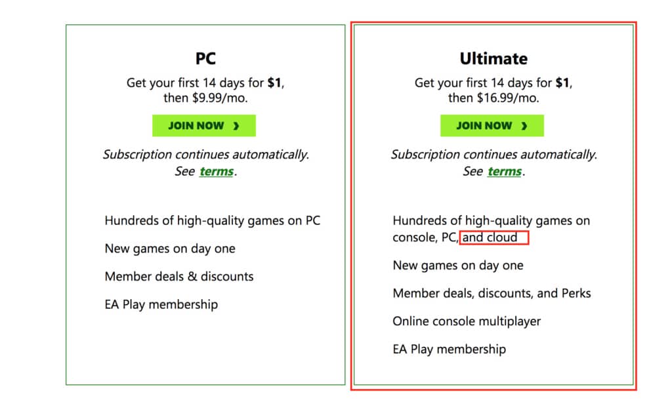Click 'Hundreds of high-quality games on PC' text
672x402 pixels.
click(x=213, y=221)
